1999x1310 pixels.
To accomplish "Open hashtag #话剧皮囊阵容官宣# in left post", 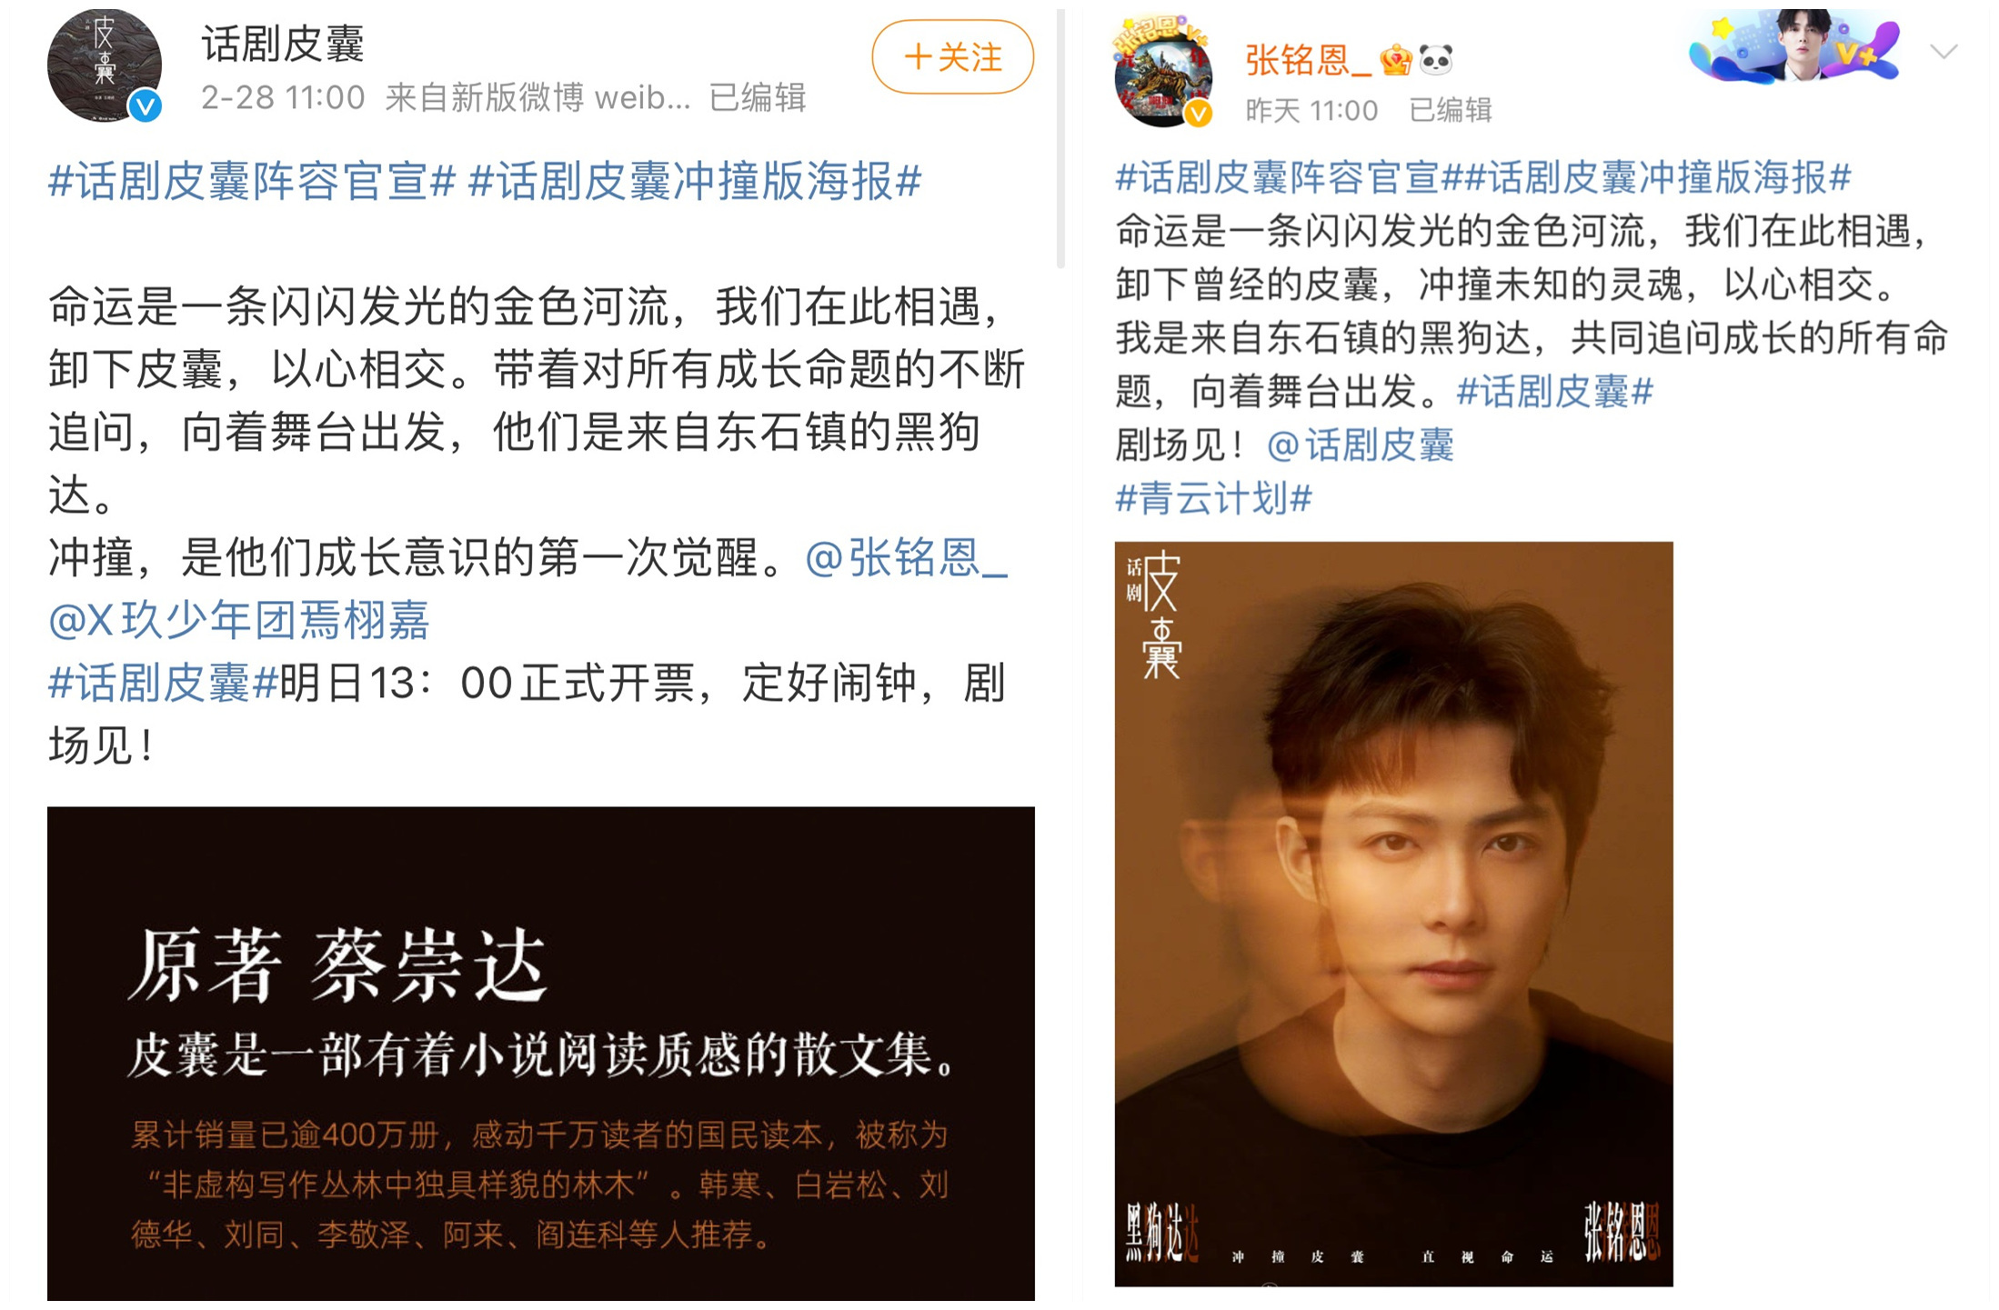I will pos(252,181).
